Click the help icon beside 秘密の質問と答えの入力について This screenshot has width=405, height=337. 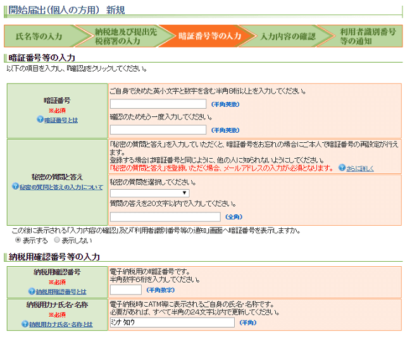click(15, 187)
